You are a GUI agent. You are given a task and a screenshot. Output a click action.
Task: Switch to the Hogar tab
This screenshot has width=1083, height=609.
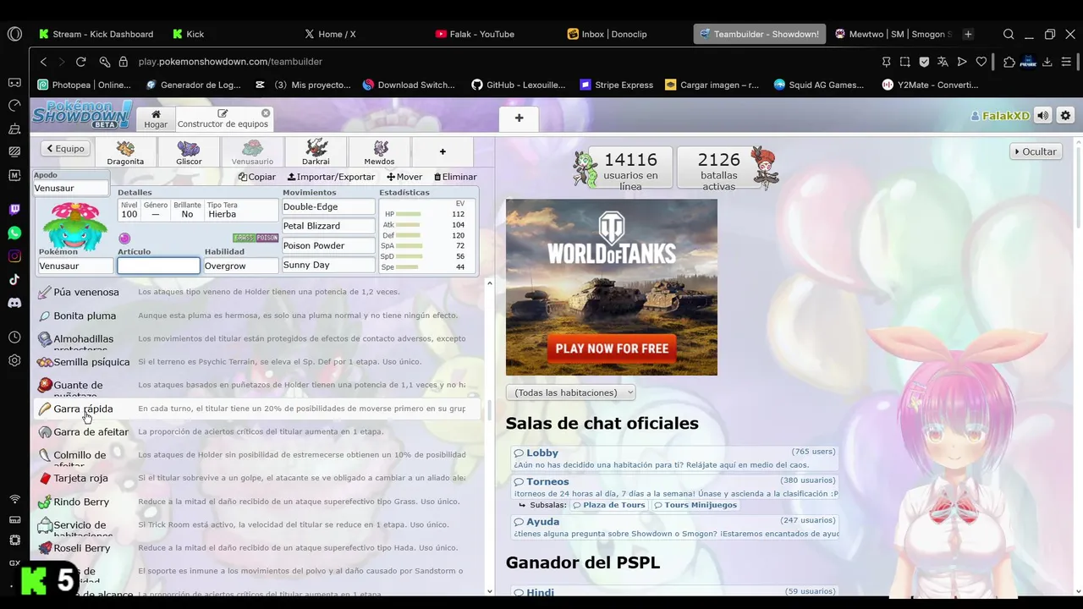point(156,118)
